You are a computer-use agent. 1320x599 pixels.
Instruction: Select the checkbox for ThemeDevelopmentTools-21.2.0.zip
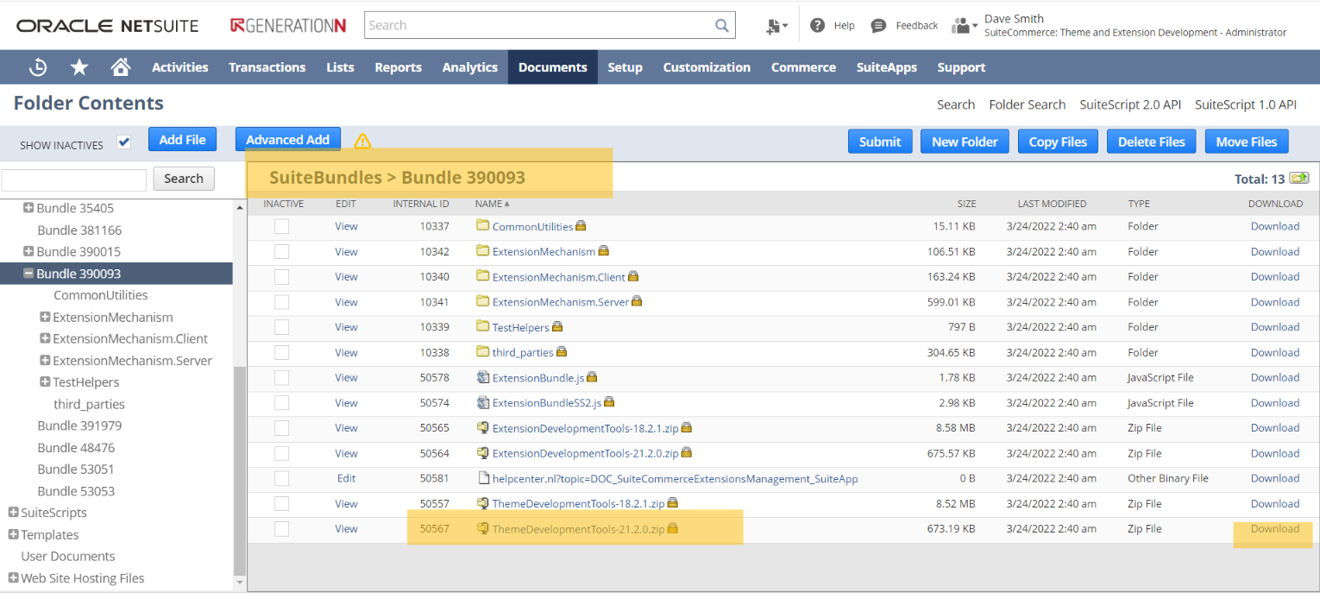pyautogui.click(x=281, y=528)
